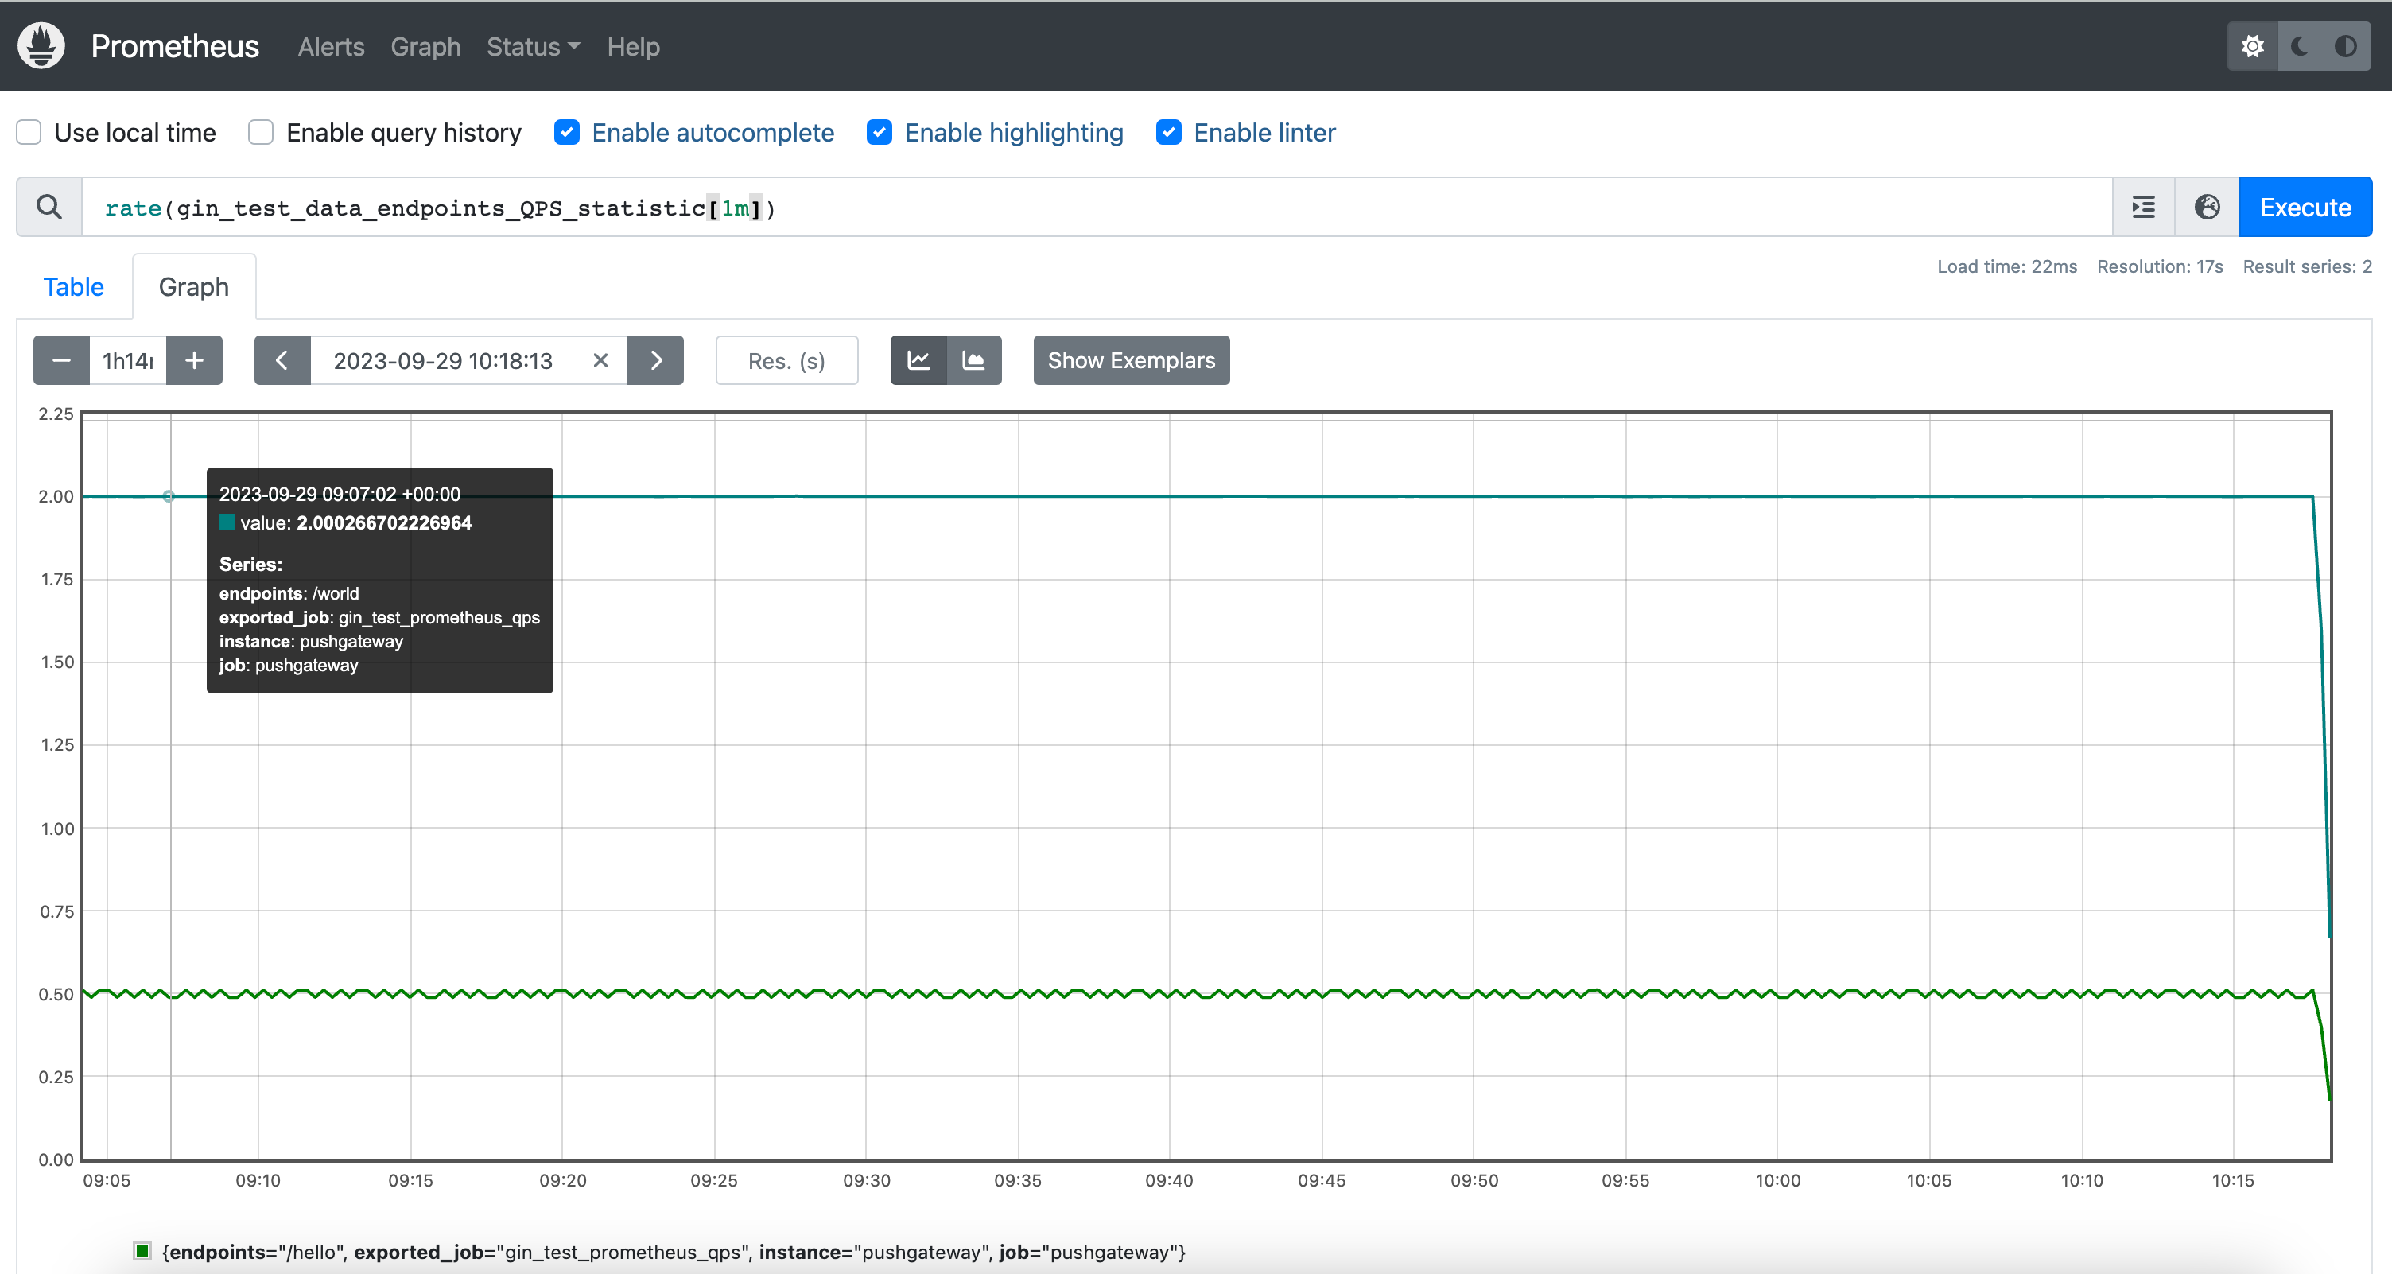Select the Table tab
Screen dimensions: 2392x1274
75,286
